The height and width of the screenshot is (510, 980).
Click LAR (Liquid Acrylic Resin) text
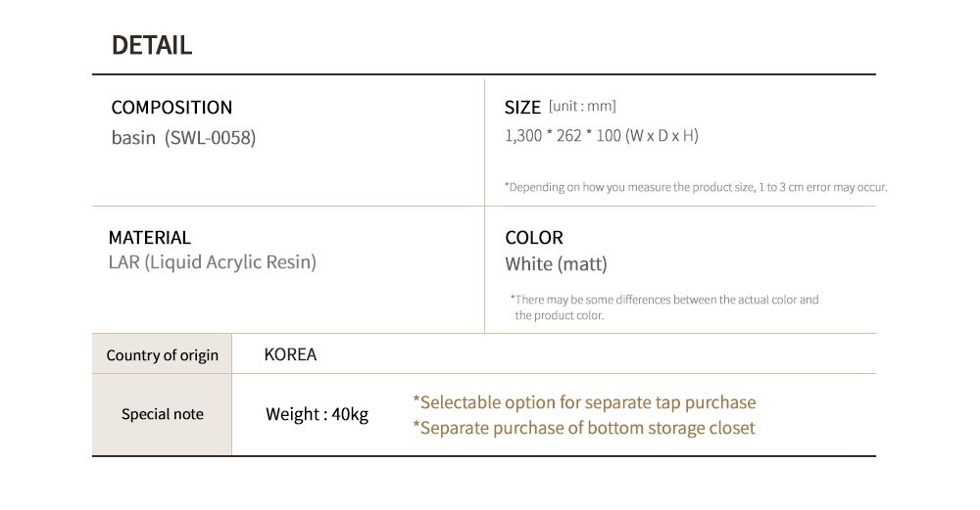(213, 262)
